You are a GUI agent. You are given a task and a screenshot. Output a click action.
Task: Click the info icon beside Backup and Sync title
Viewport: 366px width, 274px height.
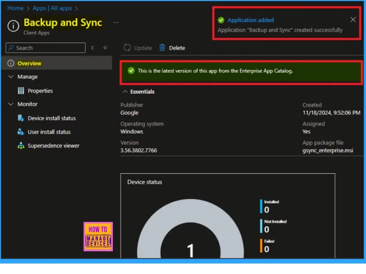[13, 26]
